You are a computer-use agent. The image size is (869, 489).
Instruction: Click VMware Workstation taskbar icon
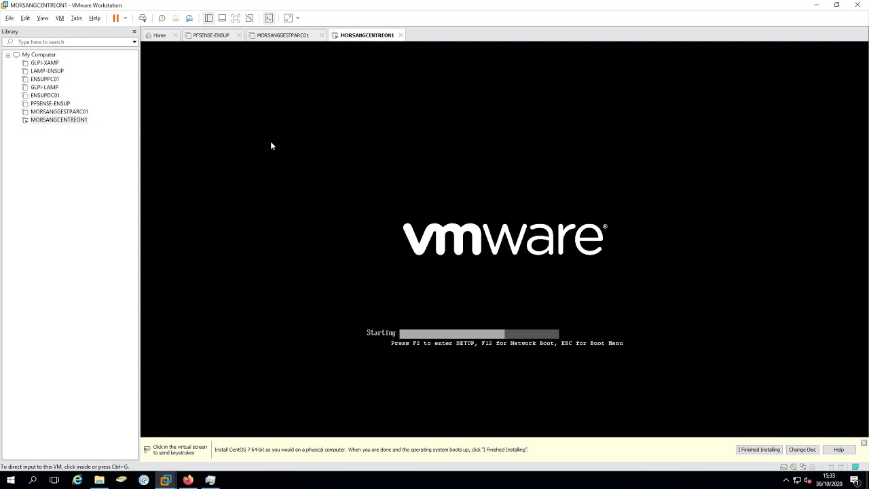point(166,480)
